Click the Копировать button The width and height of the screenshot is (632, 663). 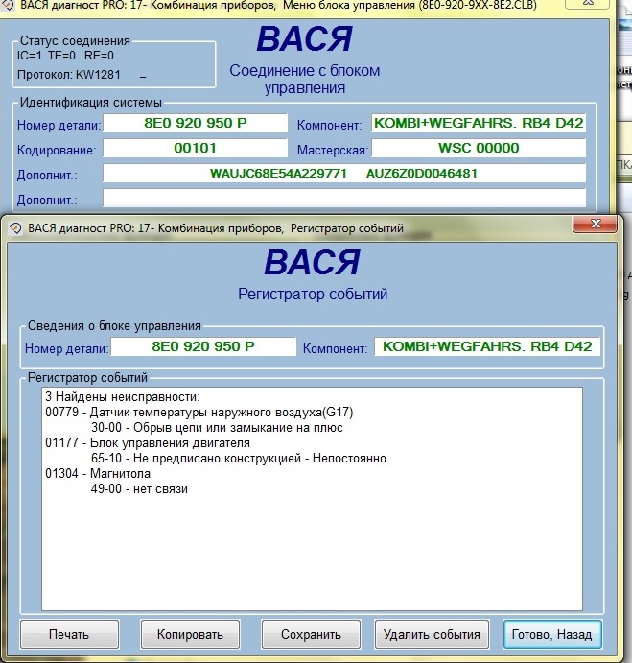(190, 634)
